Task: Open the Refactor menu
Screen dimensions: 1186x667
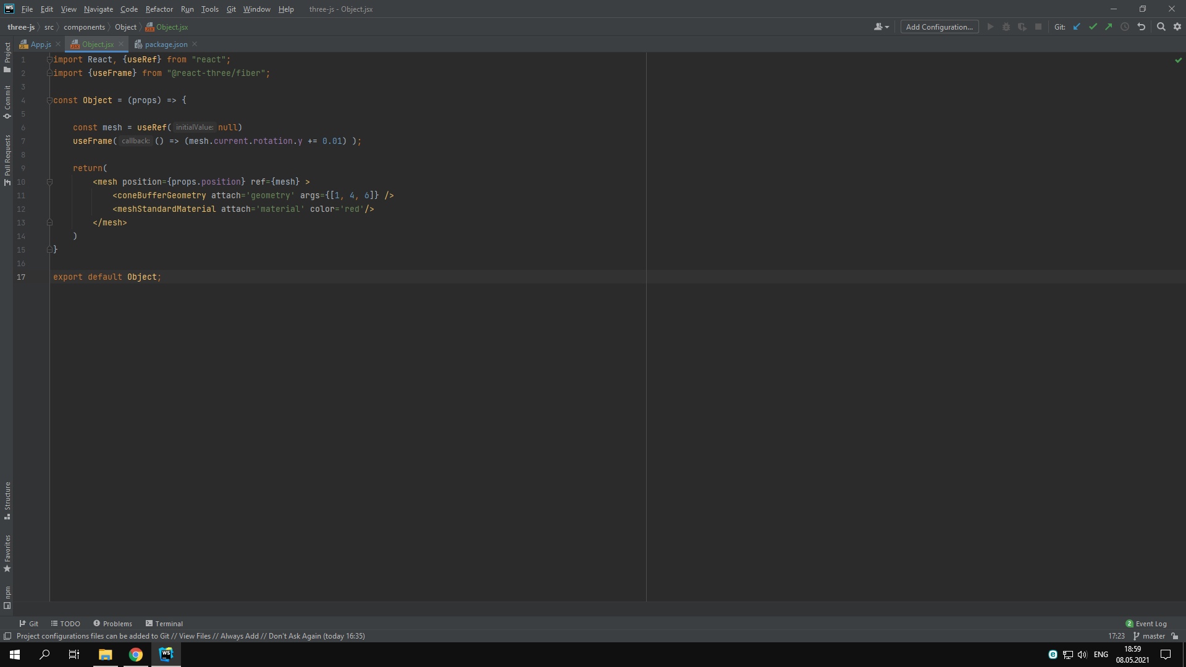Action: pyautogui.click(x=159, y=9)
